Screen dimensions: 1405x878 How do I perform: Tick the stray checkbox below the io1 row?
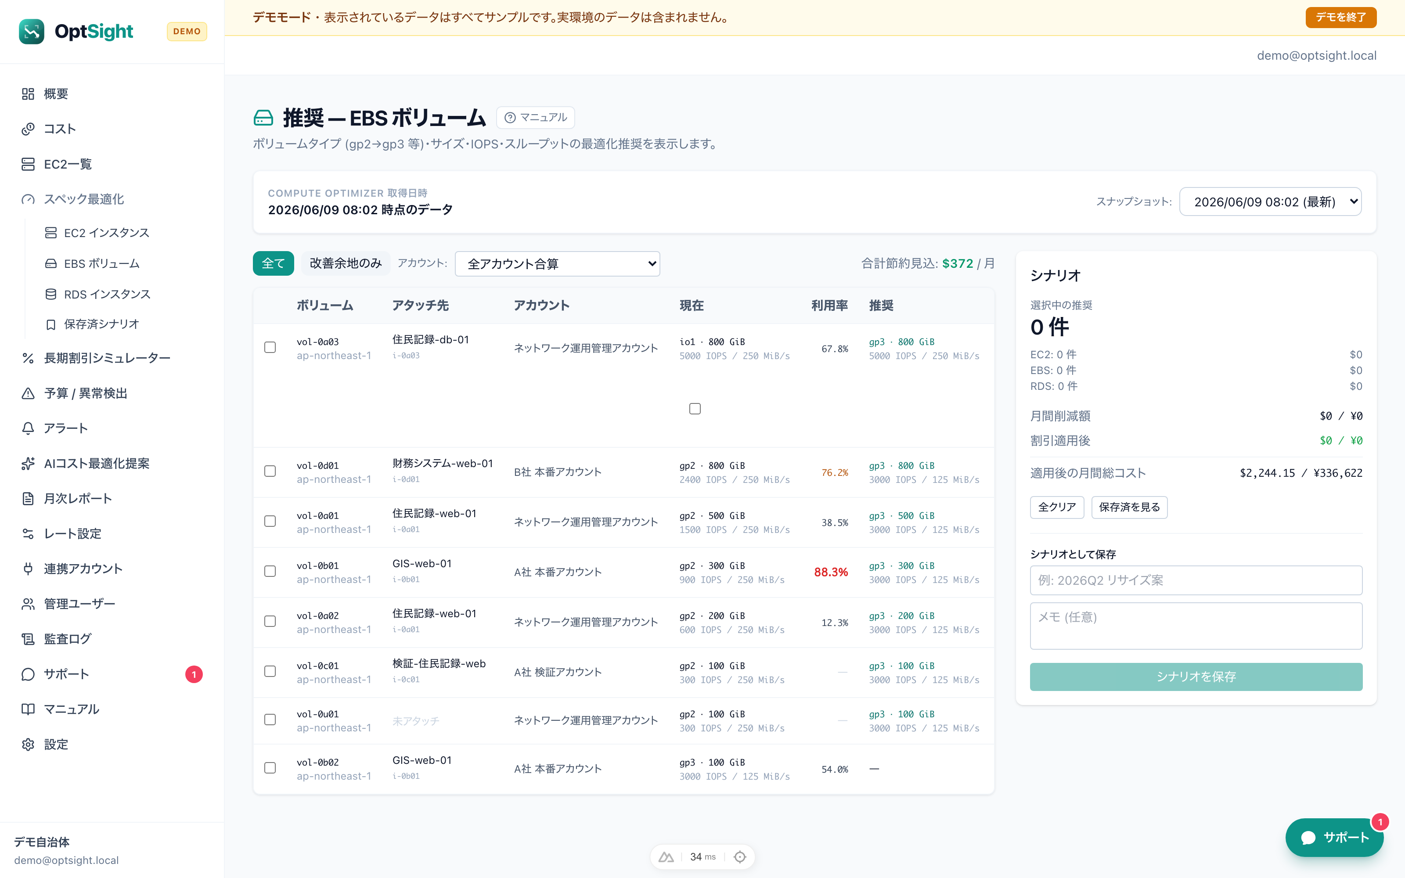(x=695, y=409)
